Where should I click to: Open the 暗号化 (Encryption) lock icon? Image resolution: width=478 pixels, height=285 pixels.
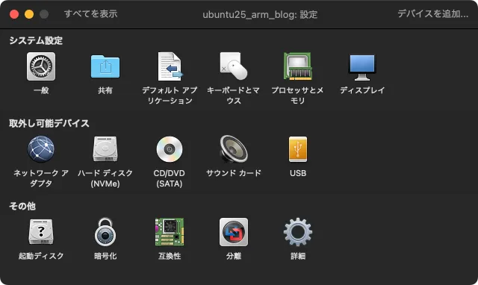point(105,232)
